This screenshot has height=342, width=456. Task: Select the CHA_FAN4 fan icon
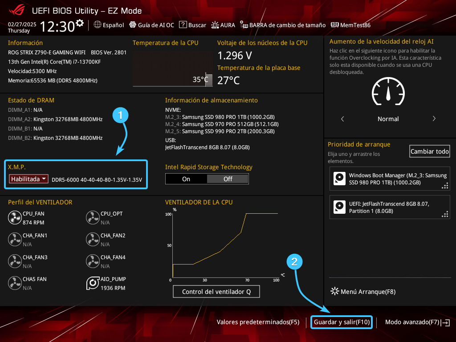tap(93, 261)
